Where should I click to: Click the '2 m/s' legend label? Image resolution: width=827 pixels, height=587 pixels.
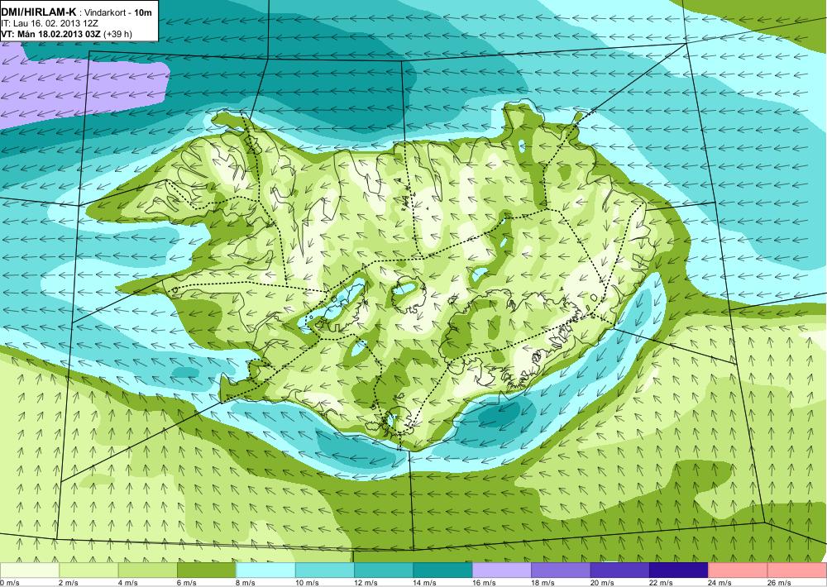69,583
